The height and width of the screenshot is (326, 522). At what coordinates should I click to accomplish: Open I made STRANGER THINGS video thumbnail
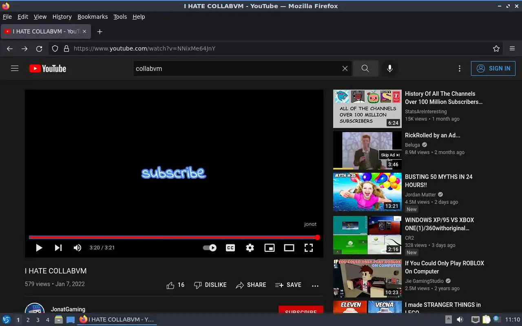click(367, 307)
